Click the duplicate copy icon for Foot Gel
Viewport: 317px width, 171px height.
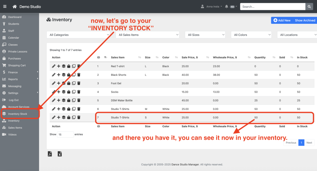click(74, 83)
